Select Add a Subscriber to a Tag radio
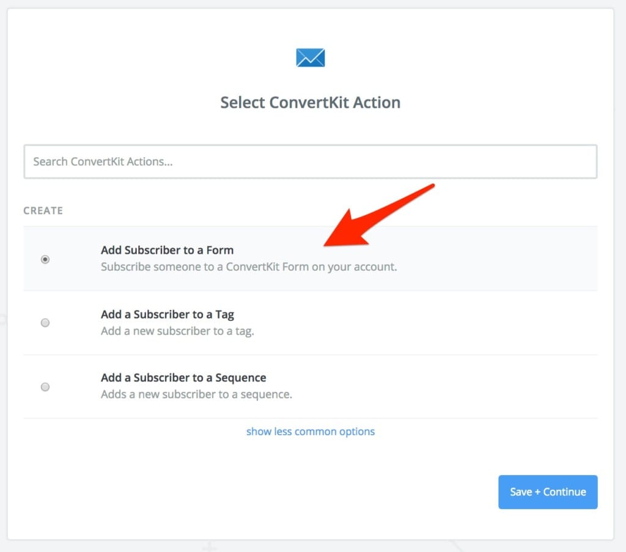This screenshot has width=626, height=552. point(45,323)
